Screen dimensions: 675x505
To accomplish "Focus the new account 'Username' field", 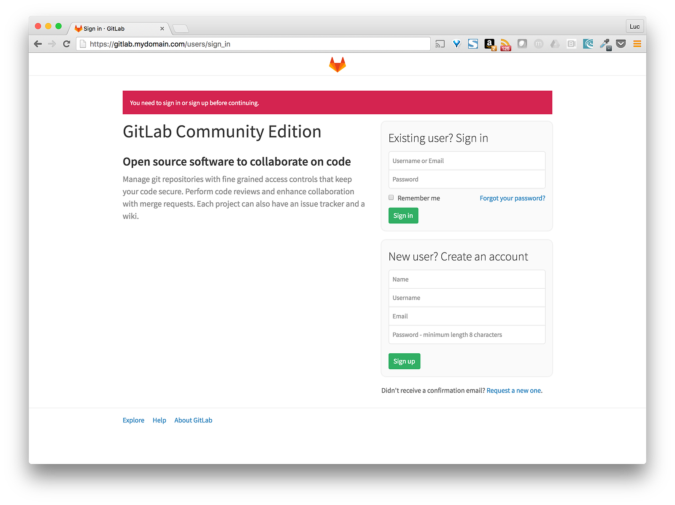I will click(x=467, y=298).
